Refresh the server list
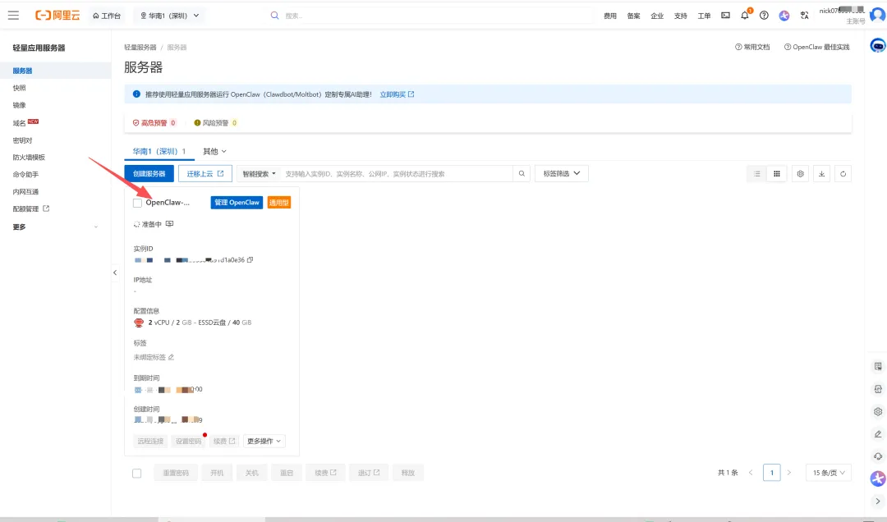 (843, 174)
